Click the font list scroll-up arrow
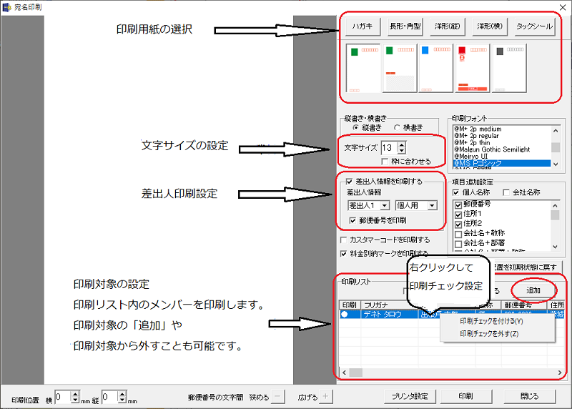572x409 pixels. (x=556, y=131)
